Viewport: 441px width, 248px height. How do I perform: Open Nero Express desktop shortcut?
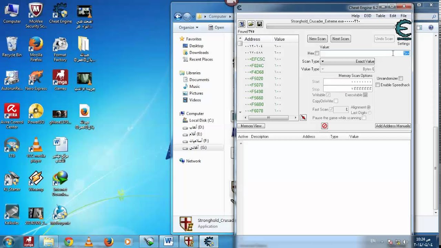pyautogui.click(x=36, y=81)
